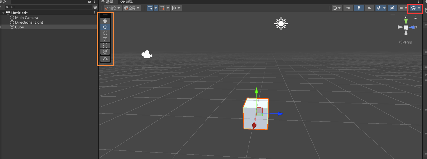Select the Rotate tool

pos(105,33)
